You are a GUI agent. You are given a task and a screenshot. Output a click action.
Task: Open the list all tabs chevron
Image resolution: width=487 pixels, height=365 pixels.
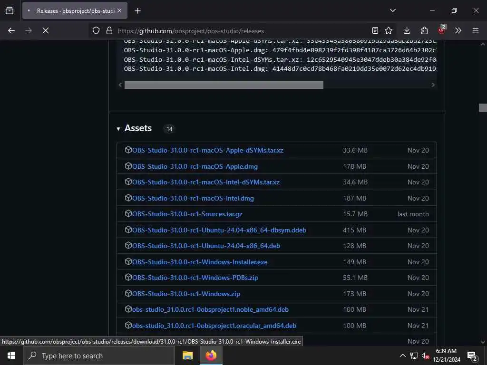(x=392, y=10)
